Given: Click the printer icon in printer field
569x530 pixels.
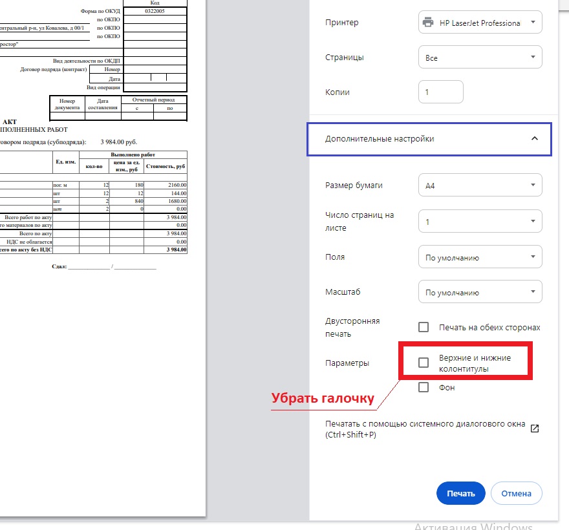Looking at the screenshot, I should (428, 23).
